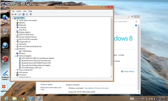Expand Mice and other pointing devices
Viewport: 168px width, 101px height.
(x=15, y=47)
